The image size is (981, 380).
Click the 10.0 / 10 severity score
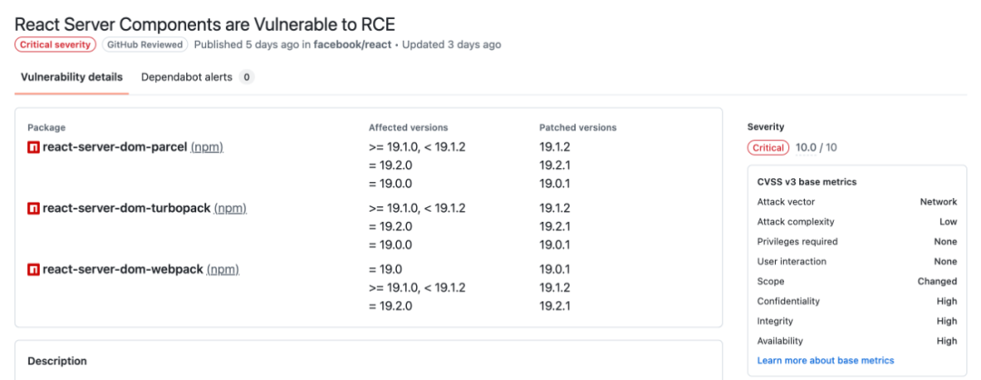[x=817, y=147]
